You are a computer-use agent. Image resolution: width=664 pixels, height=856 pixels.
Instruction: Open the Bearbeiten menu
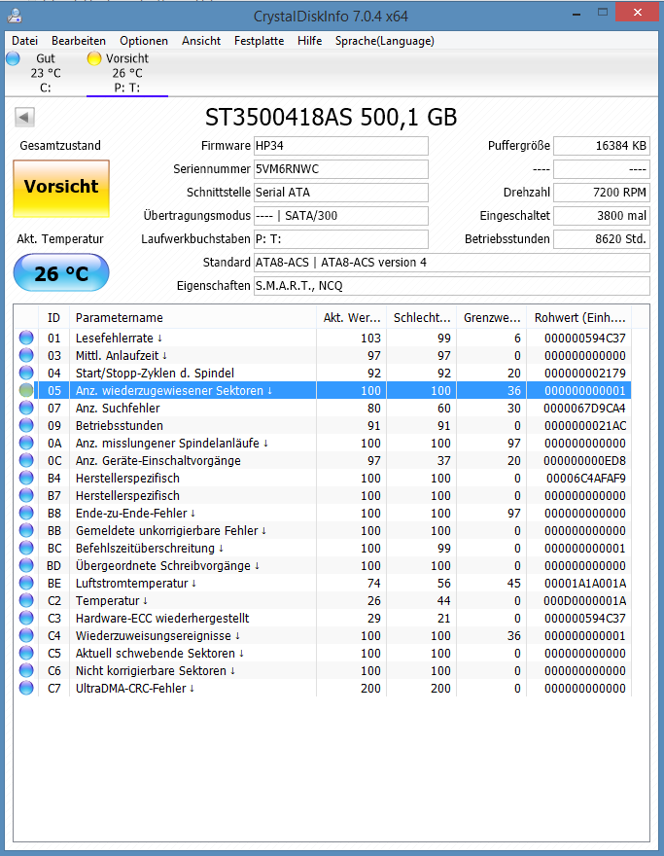(79, 41)
